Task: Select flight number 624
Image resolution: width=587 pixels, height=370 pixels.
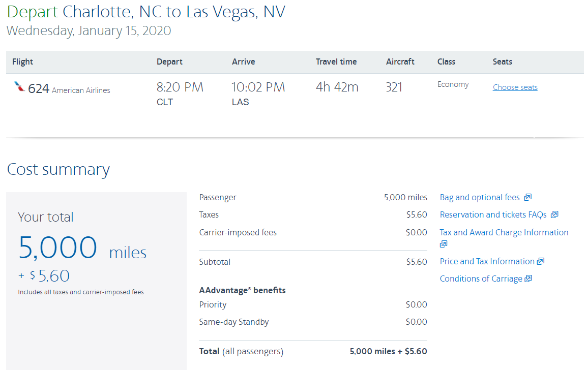Action: pyautogui.click(x=39, y=88)
